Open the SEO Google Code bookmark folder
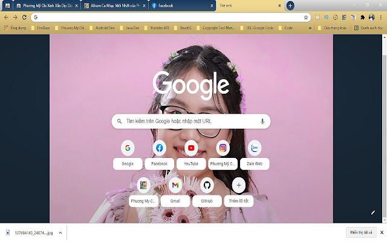The width and height of the screenshot is (387, 242). (256, 28)
